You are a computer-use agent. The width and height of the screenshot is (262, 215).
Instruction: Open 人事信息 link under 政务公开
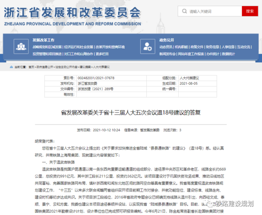(228, 47)
